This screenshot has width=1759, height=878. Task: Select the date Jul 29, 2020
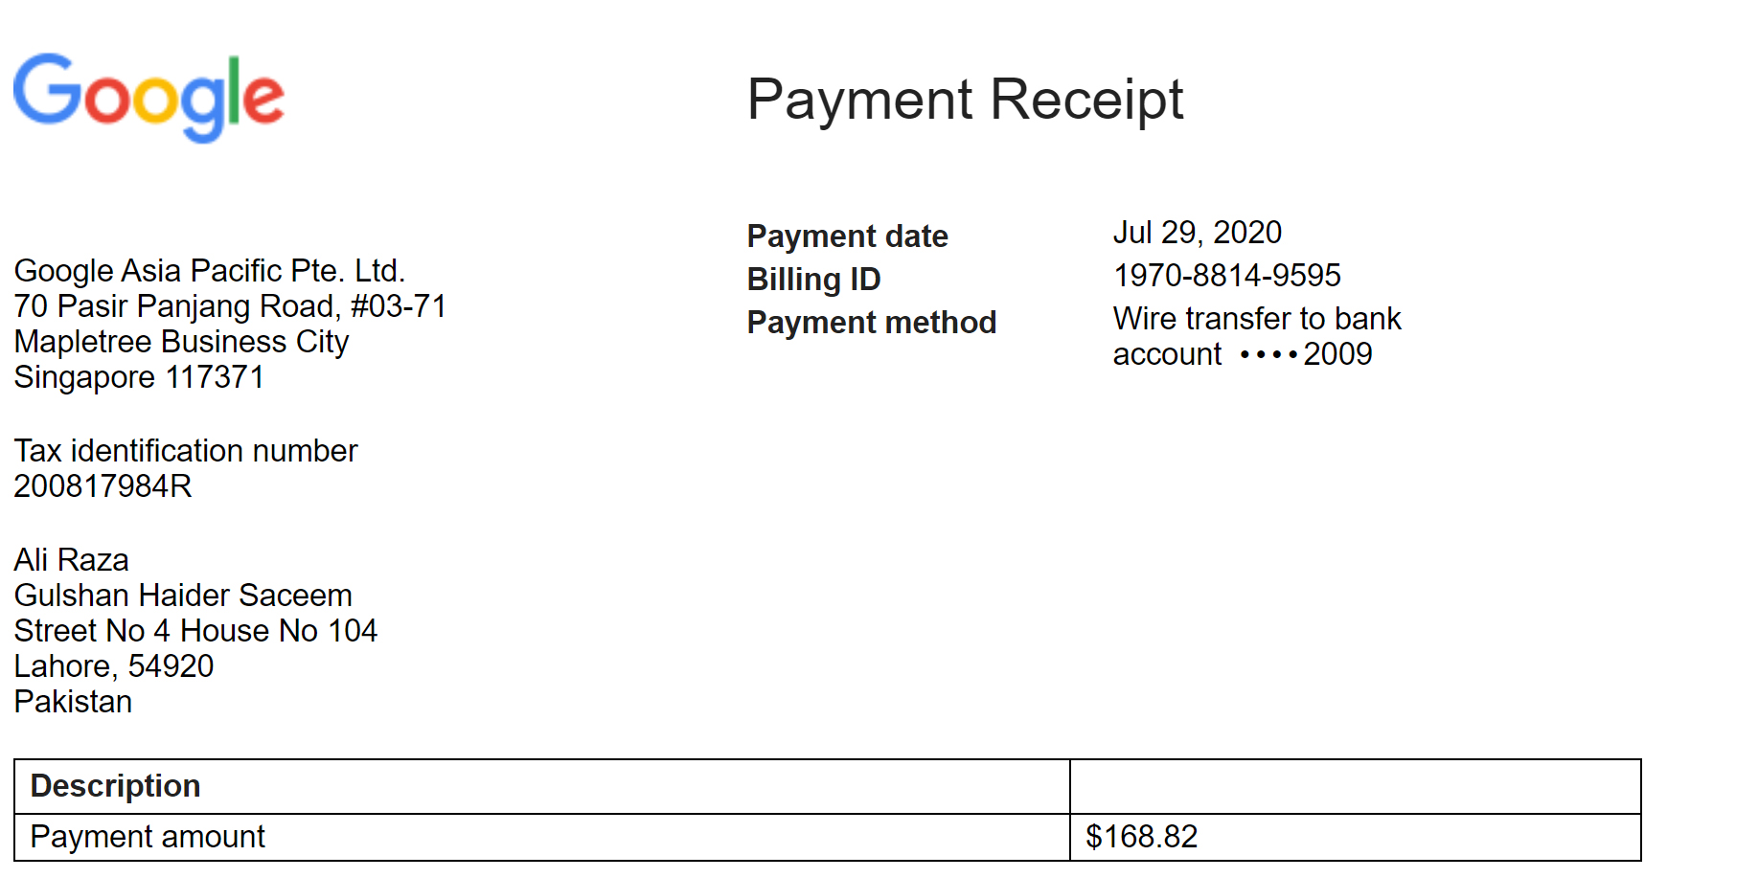(1197, 233)
